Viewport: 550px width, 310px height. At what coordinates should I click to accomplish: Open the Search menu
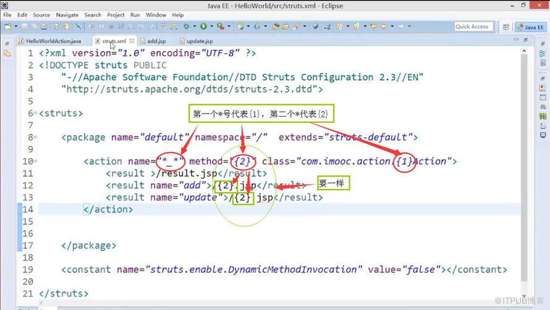coord(93,15)
